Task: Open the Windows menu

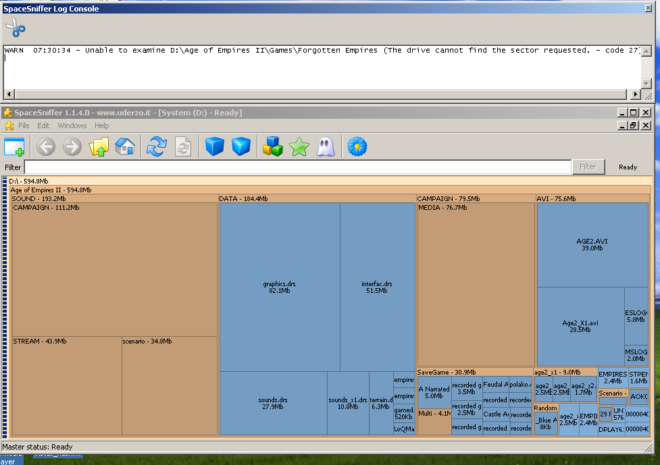Action: [x=72, y=126]
